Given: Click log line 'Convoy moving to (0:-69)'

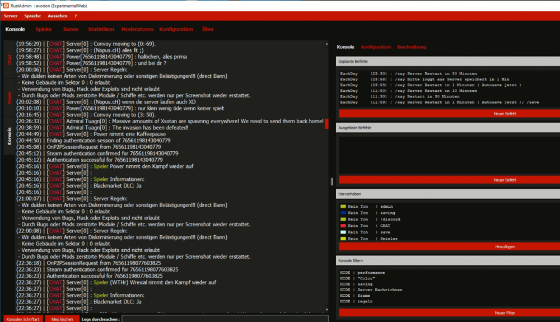Looking at the screenshot, I should point(86,44).
